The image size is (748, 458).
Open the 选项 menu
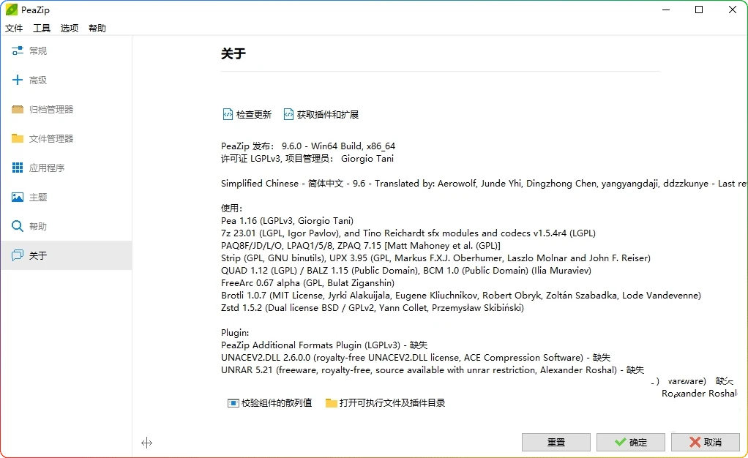pos(70,28)
